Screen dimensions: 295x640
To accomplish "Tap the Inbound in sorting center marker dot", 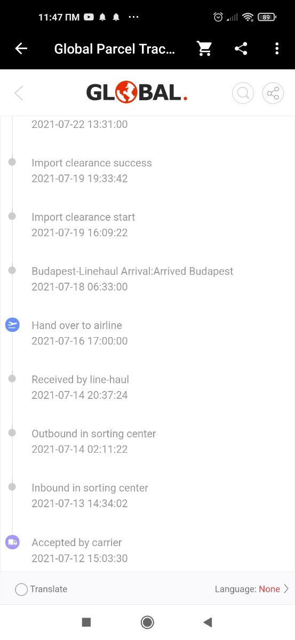I will tap(12, 487).
